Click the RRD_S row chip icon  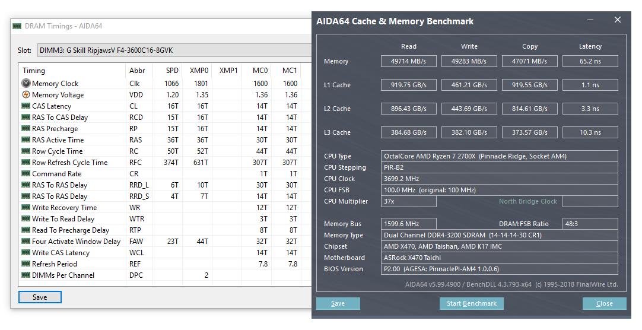click(x=26, y=196)
